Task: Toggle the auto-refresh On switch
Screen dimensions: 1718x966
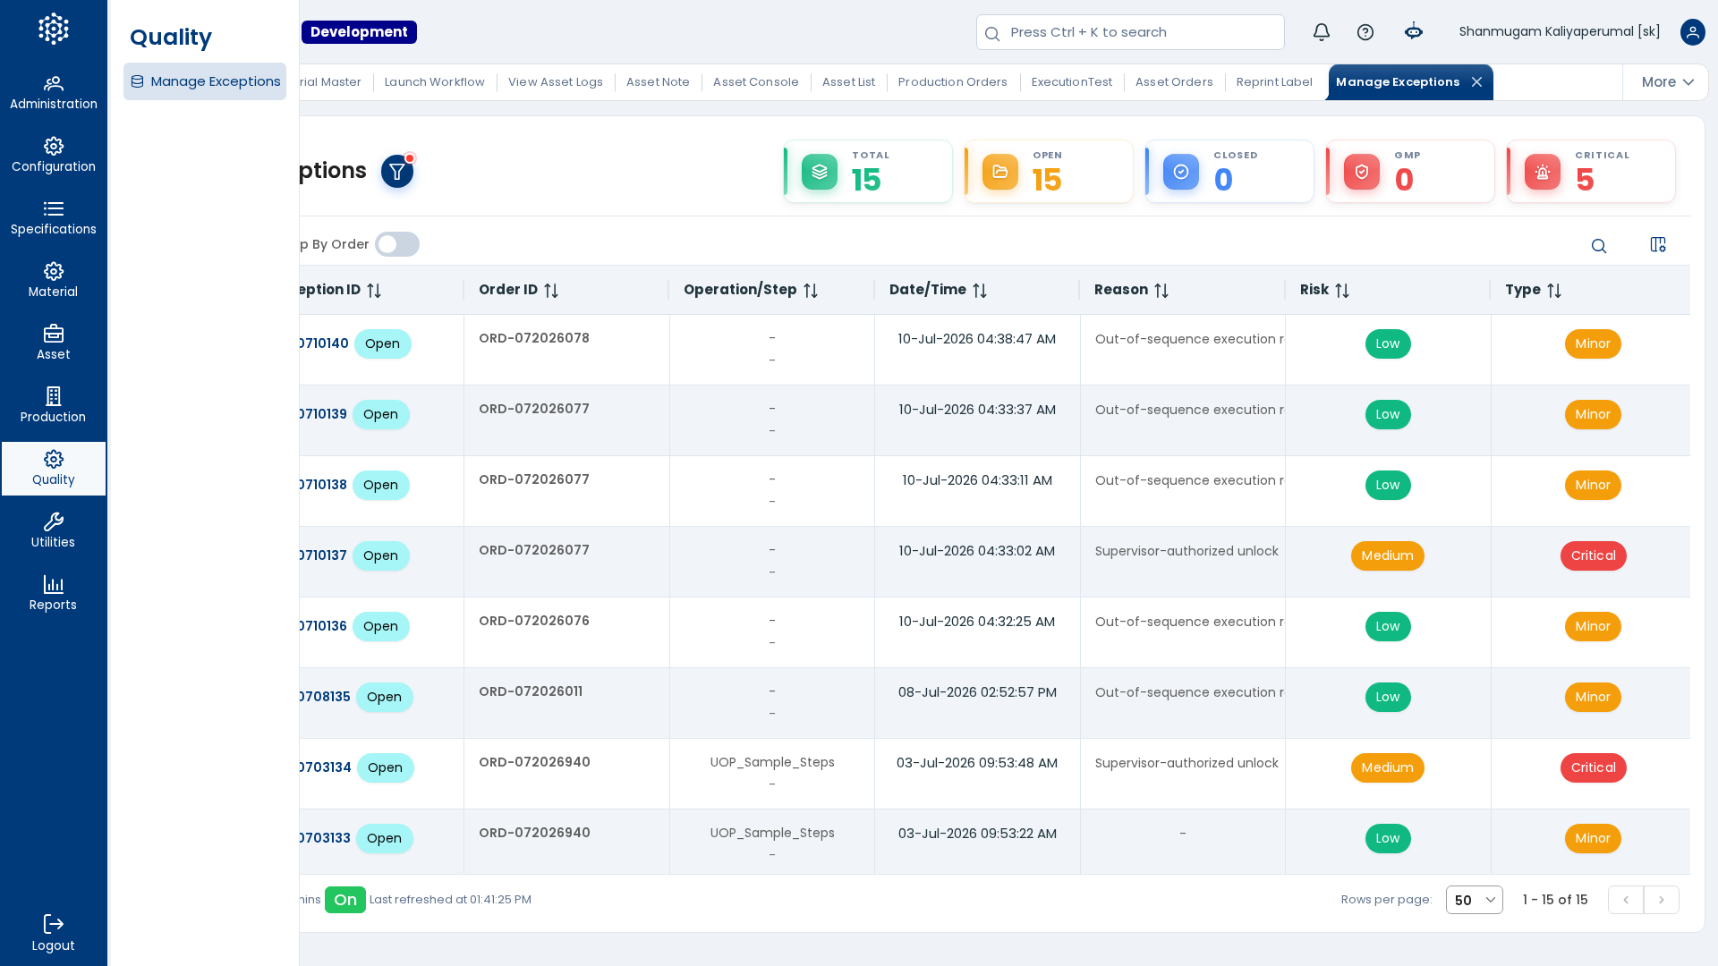Action: tap(345, 900)
